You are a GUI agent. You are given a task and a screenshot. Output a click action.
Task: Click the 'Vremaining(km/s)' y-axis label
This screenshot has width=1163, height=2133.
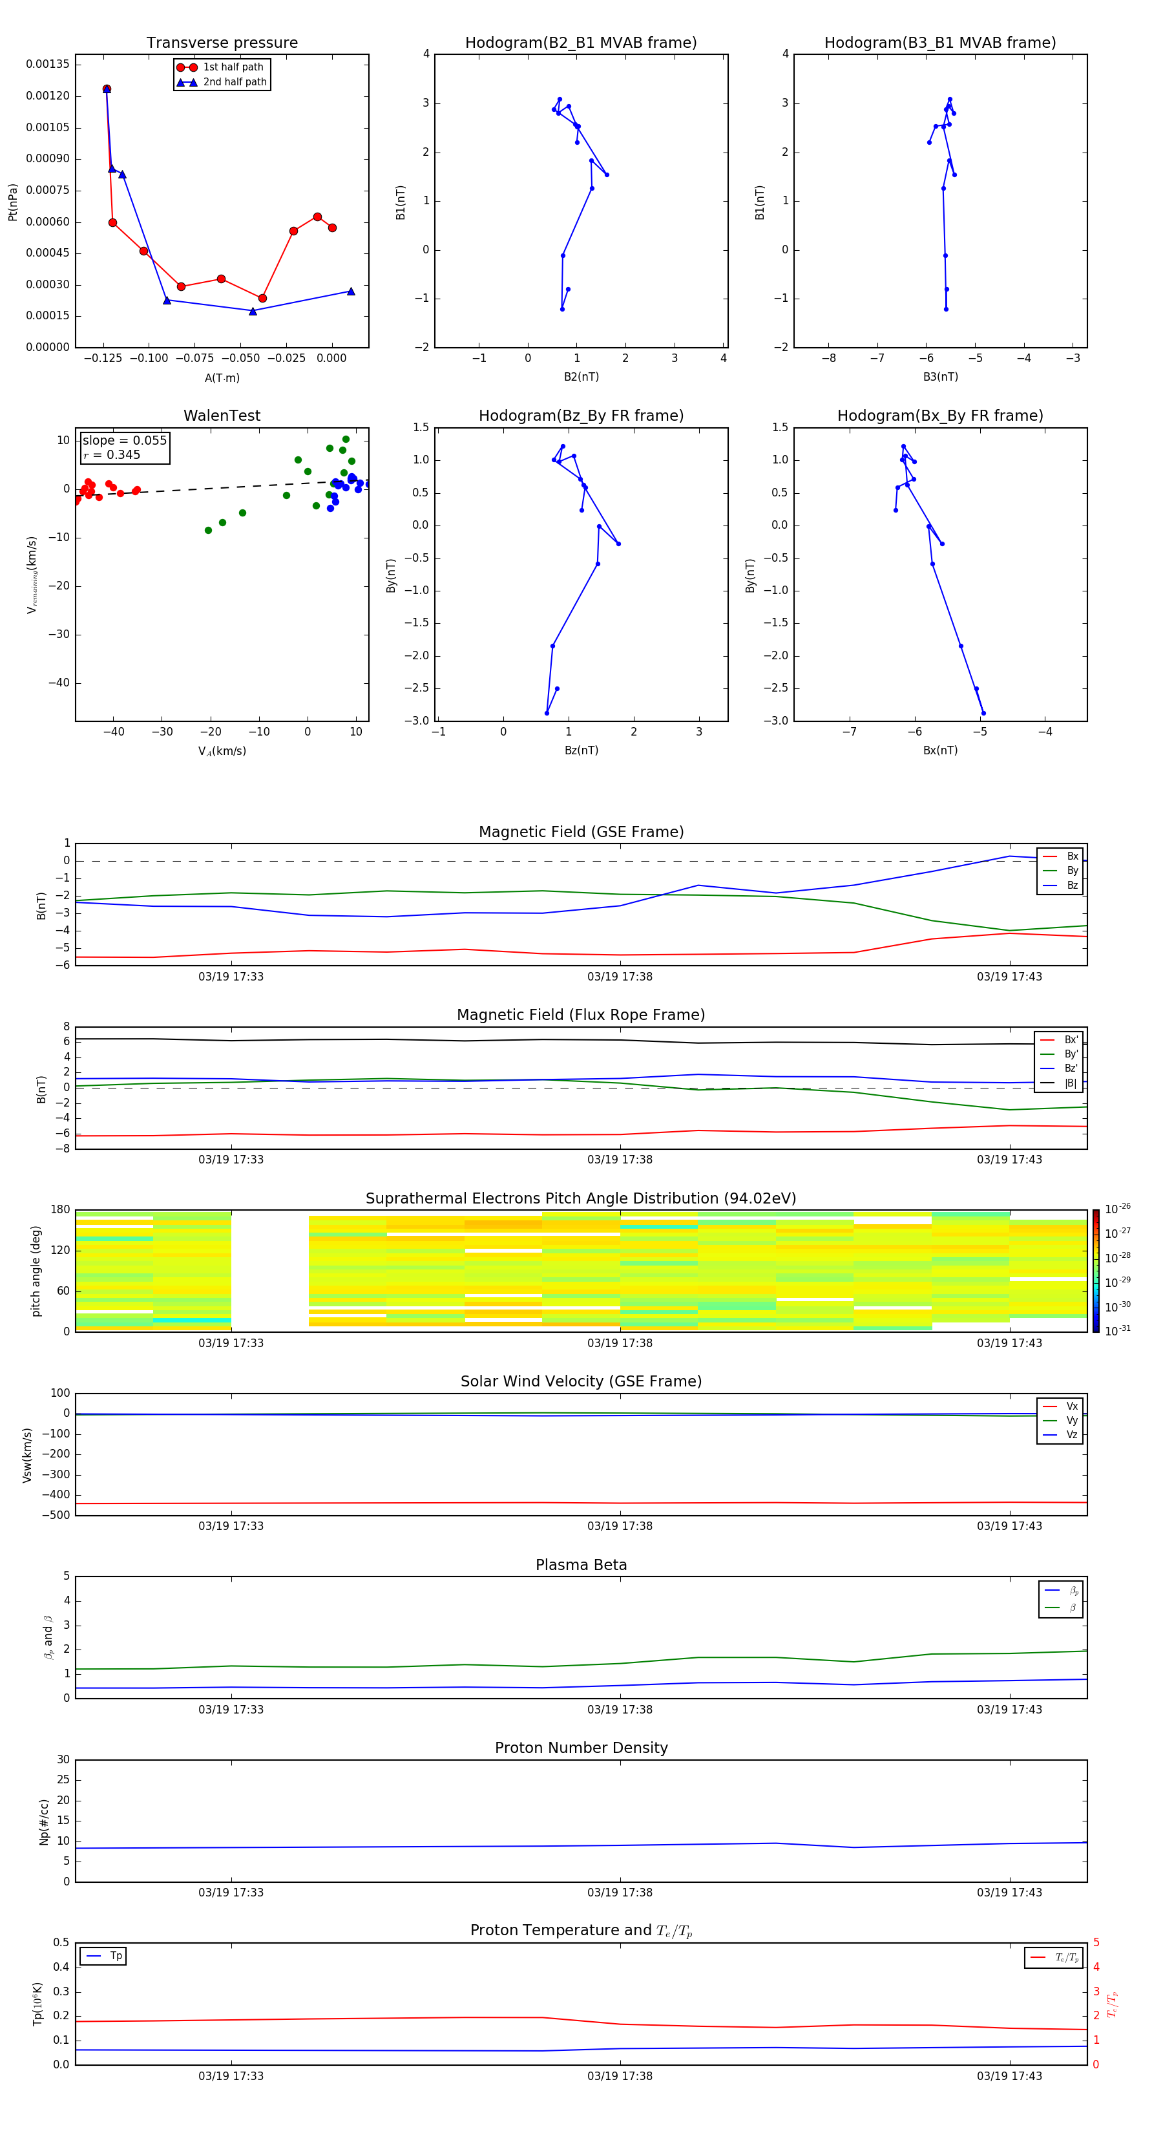pos(32,575)
